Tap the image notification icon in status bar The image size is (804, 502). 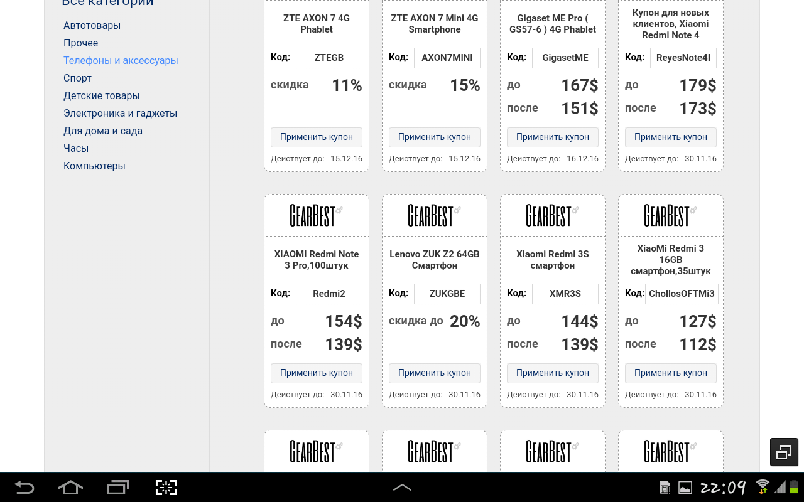tap(685, 488)
